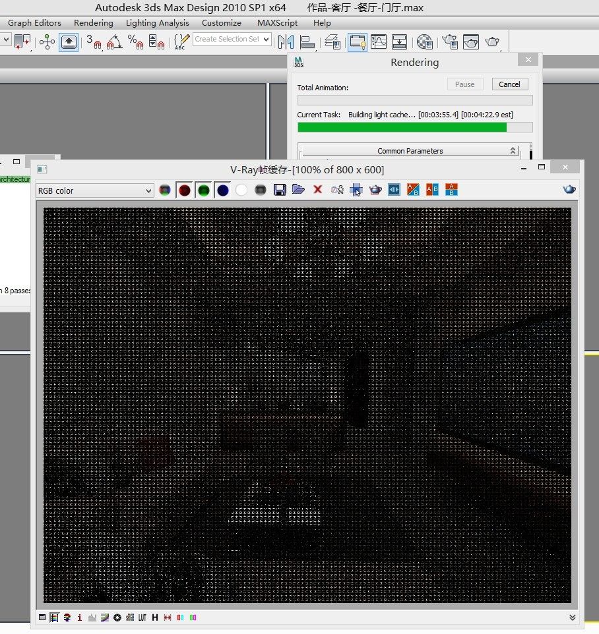Select green/magenta stereo mode icon
599x634 pixels.
[x=193, y=618]
